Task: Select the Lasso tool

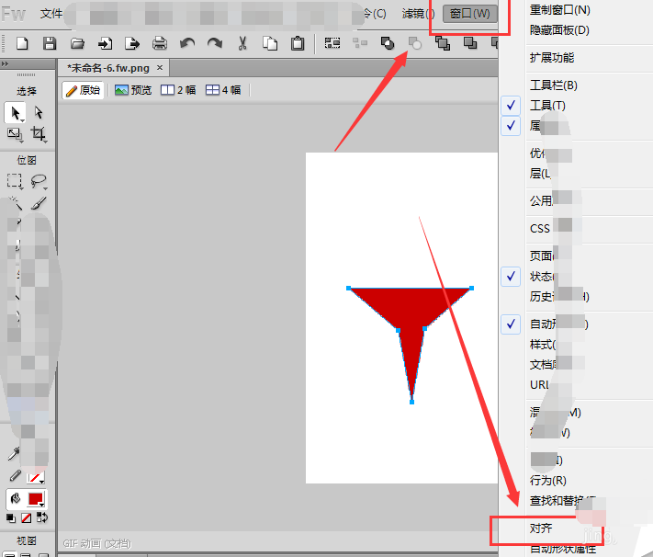Action: [39, 181]
